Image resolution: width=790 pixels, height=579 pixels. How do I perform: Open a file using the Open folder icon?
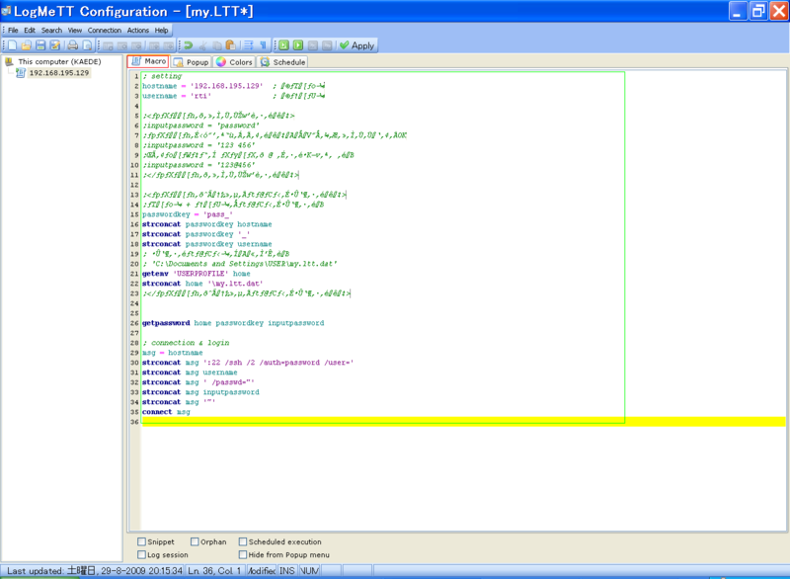tap(28, 44)
